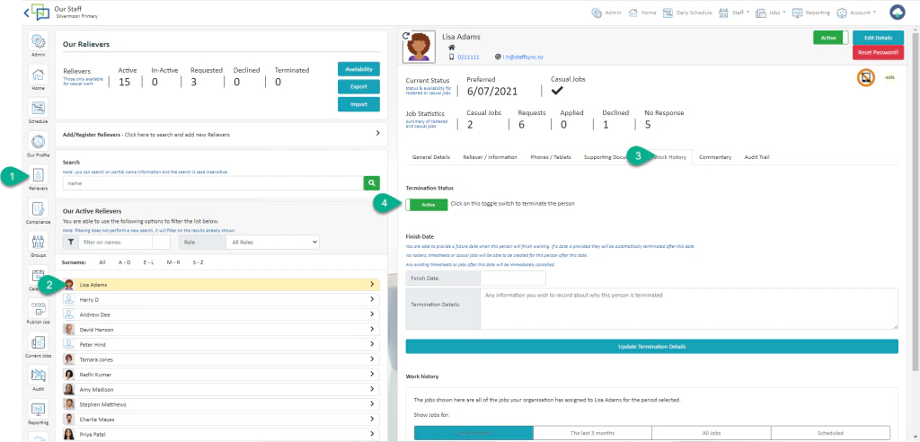Switch to the Audit Trail tab

click(756, 157)
